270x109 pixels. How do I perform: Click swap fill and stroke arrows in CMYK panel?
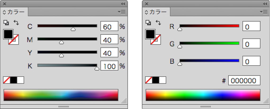tap(16, 23)
